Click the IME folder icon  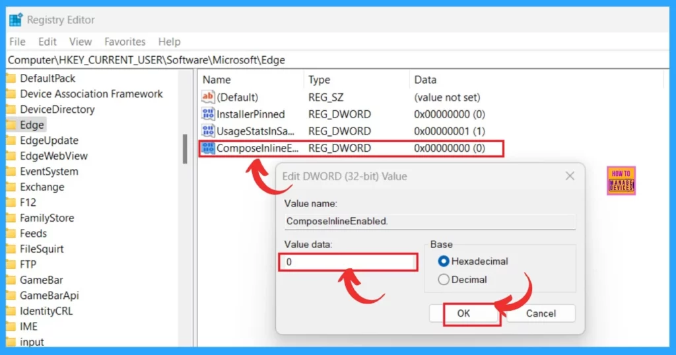point(11,327)
